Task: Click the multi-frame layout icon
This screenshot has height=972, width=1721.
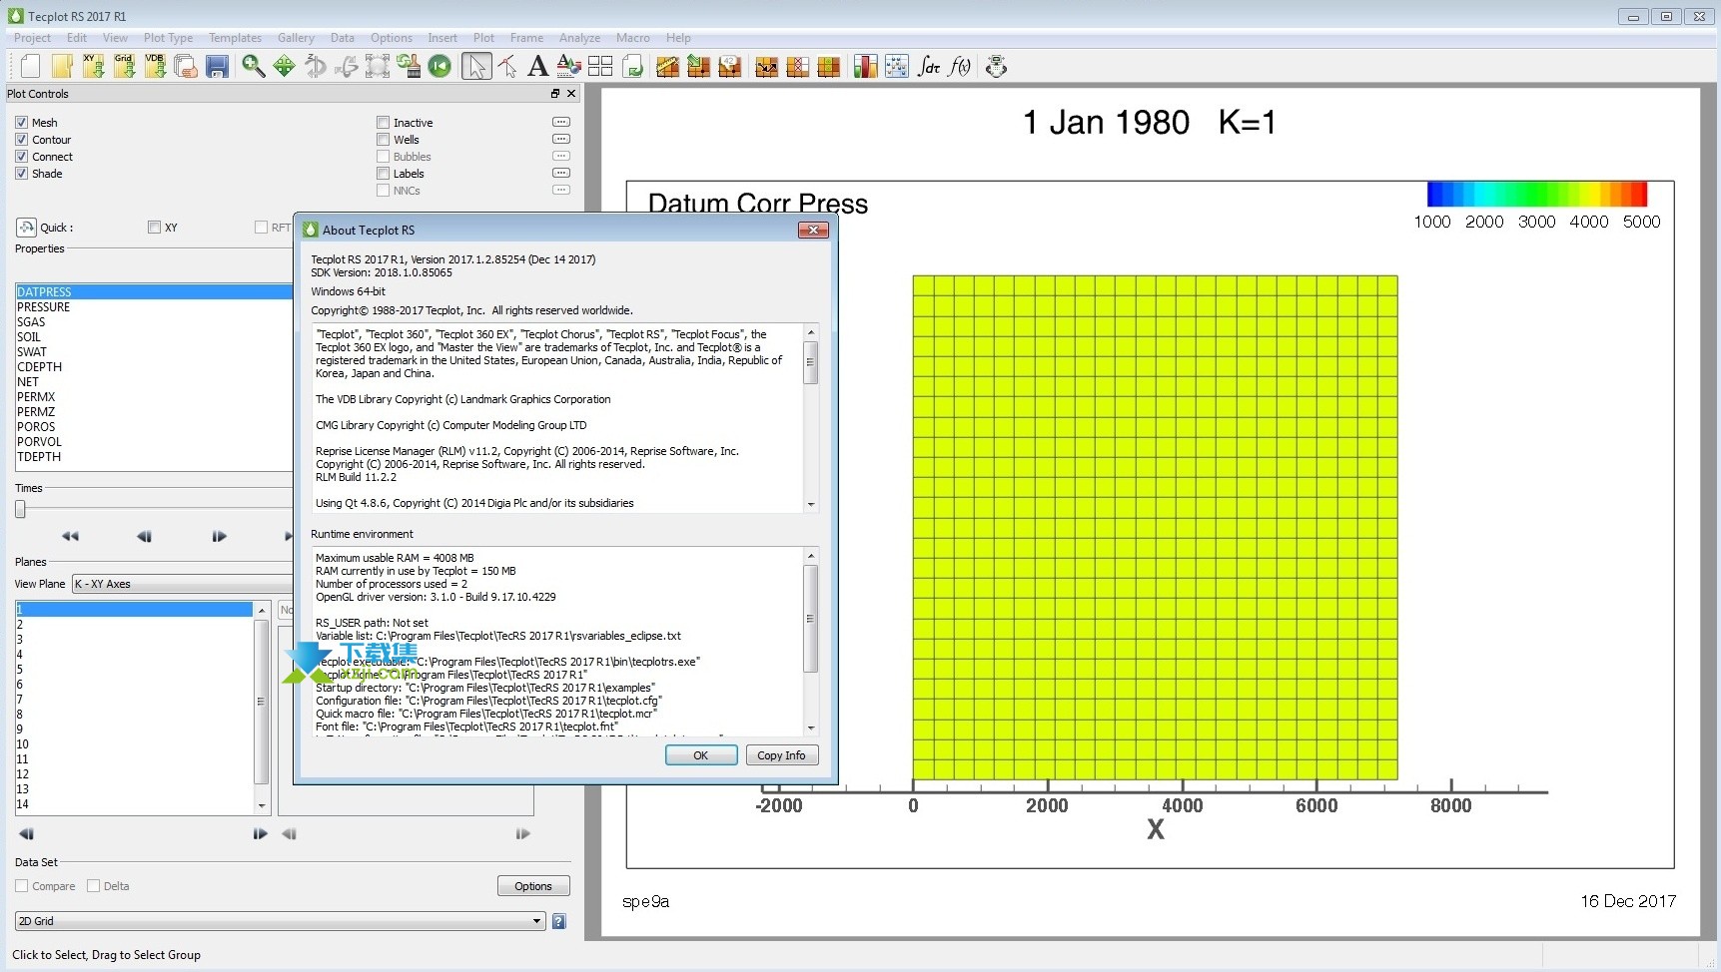Action: tap(600, 67)
